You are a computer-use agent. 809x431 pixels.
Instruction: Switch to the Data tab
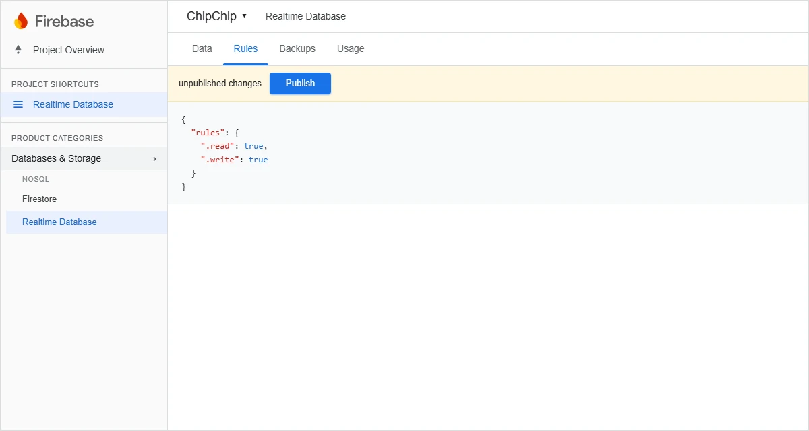tap(202, 48)
